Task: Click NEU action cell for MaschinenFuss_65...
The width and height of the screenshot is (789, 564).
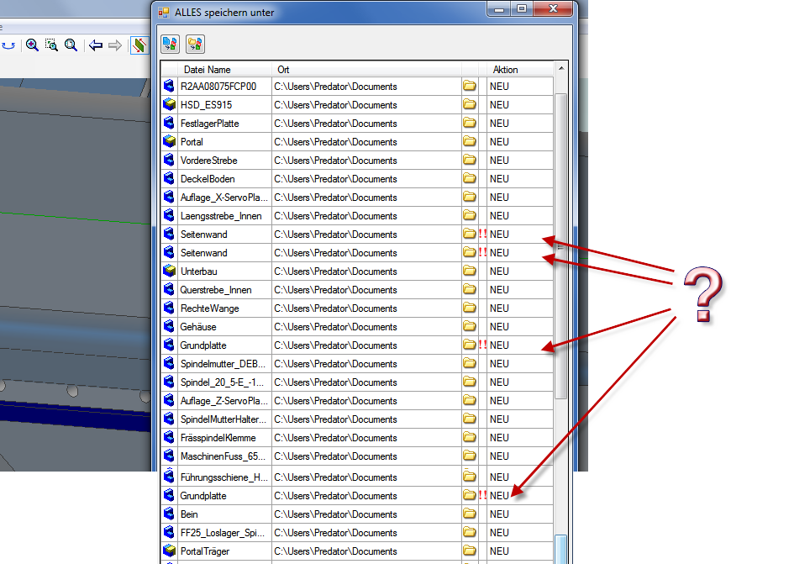Action: (x=520, y=456)
